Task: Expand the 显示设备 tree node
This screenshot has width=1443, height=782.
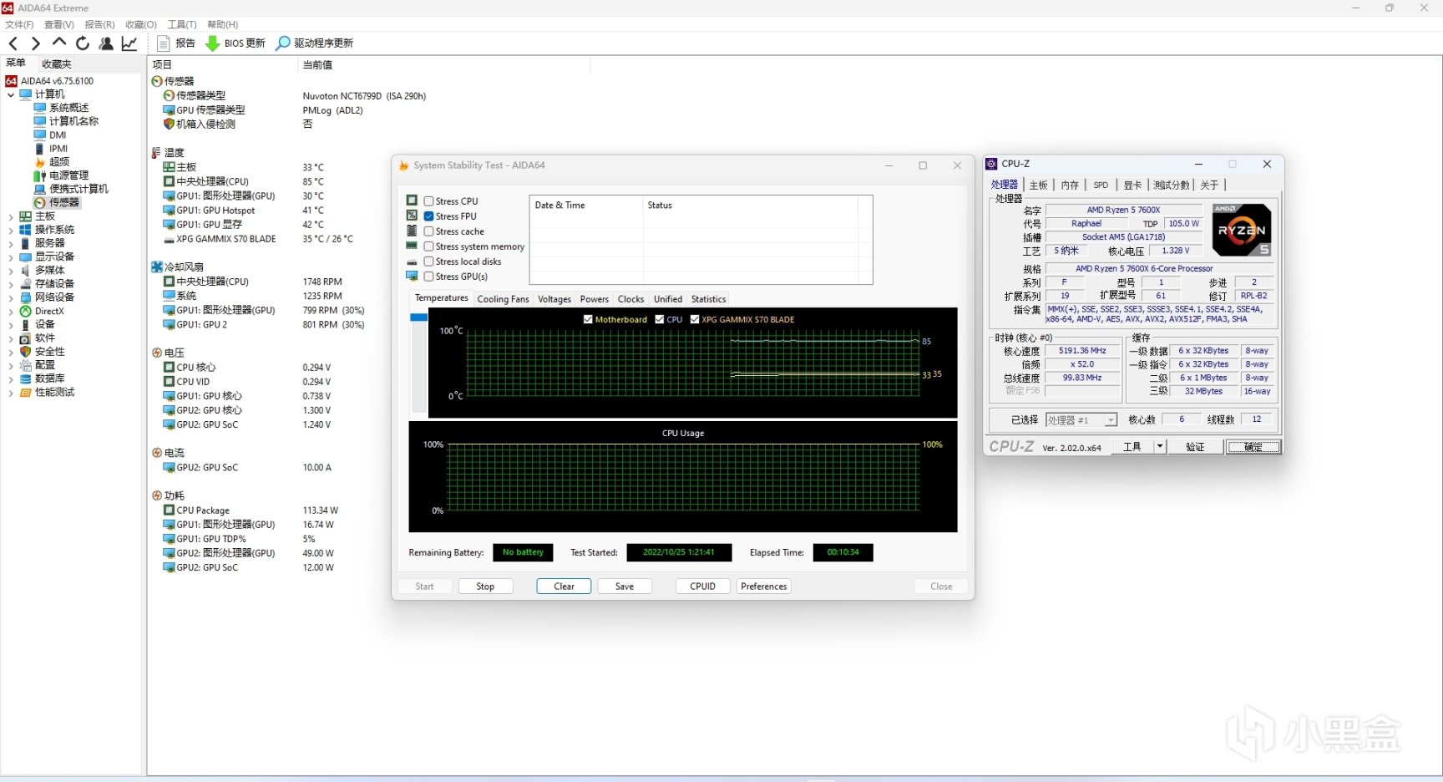Action: point(11,256)
